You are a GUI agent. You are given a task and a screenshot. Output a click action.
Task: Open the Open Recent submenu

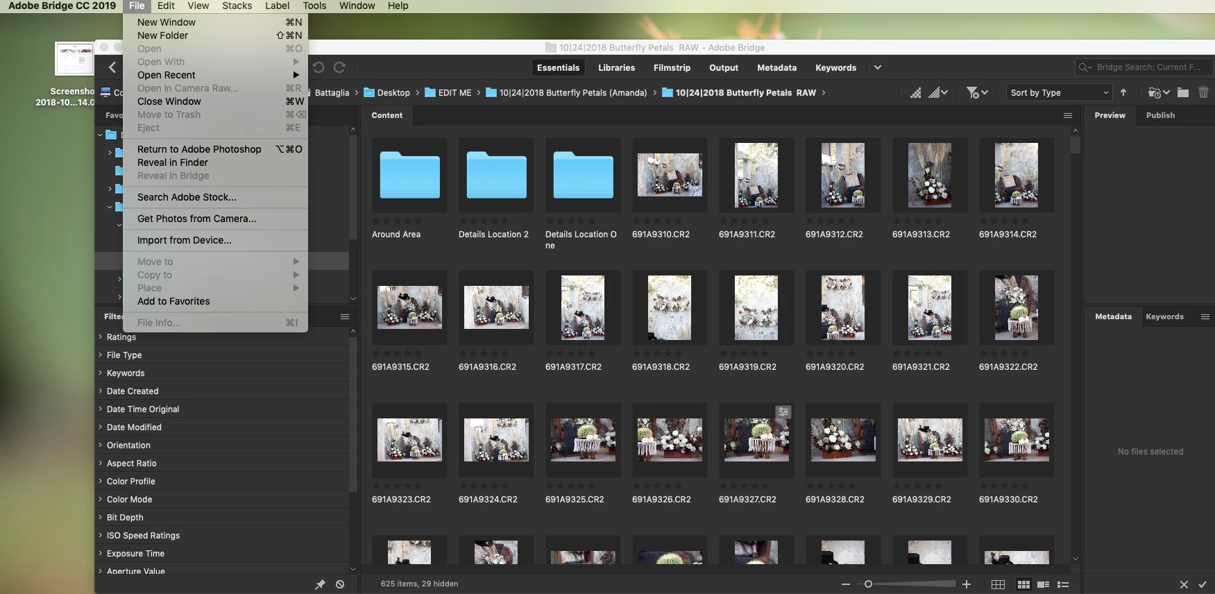click(215, 75)
